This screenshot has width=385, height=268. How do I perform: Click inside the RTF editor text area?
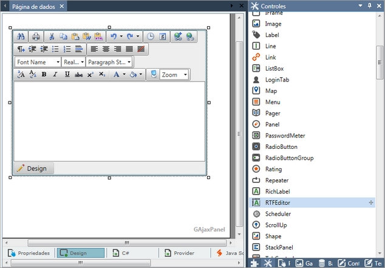point(109,122)
